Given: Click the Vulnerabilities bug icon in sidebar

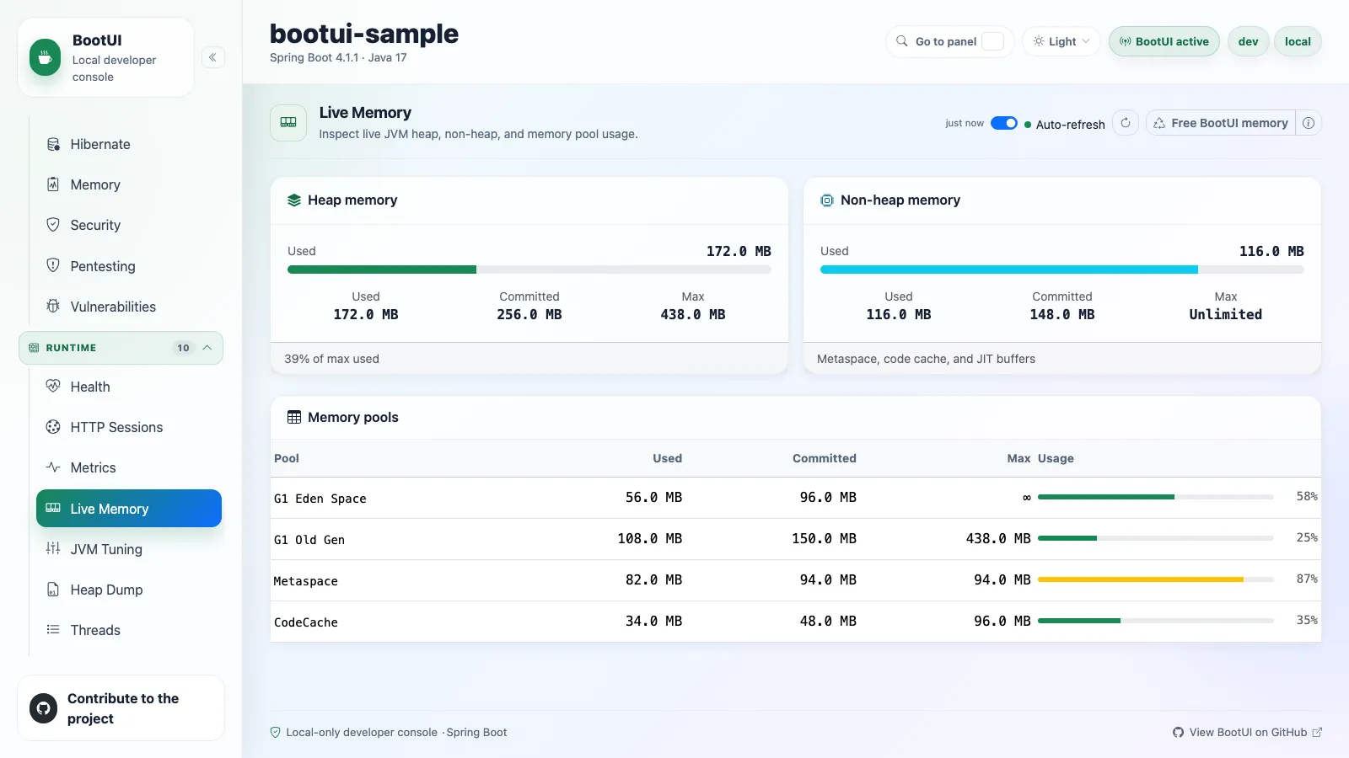Looking at the screenshot, I should 53,307.
